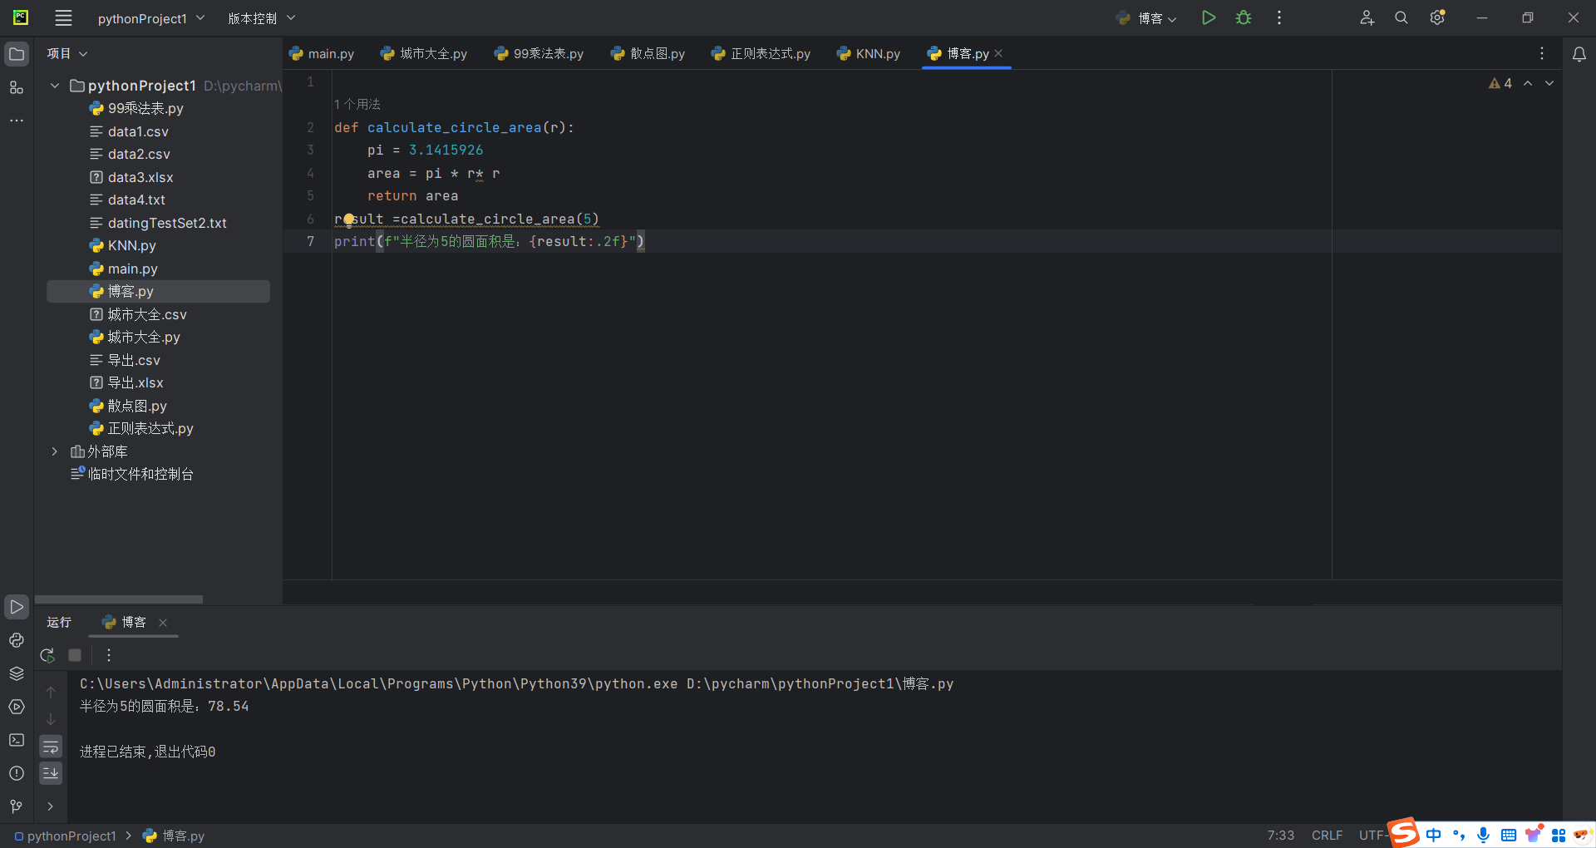Viewport: 1596px width, 848px height.
Task: Click CRLF line separator in status bar
Action: click(1327, 836)
